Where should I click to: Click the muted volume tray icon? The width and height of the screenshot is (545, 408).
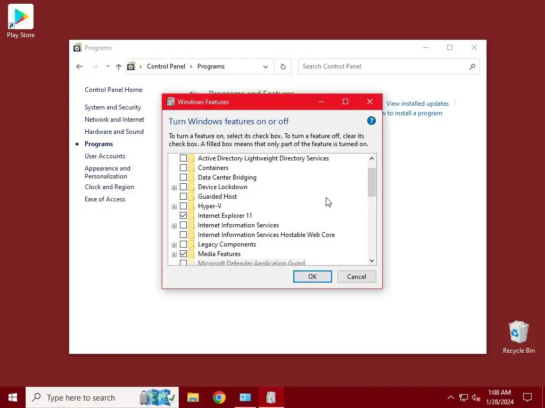pos(476,397)
